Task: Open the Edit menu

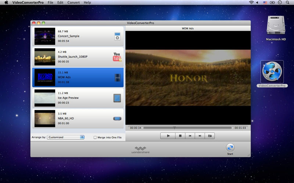Action: 60,3
